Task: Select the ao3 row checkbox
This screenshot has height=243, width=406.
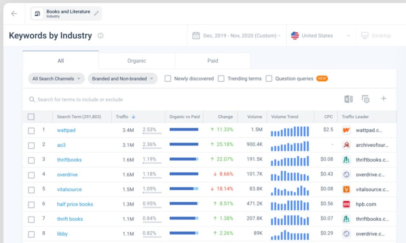Action: 31,145
